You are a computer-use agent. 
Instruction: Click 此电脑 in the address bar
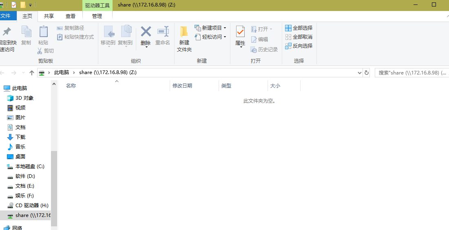[x=62, y=72]
